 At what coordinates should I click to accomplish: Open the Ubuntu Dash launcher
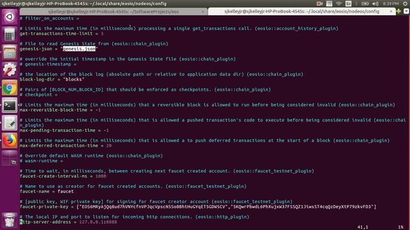tap(10, 17)
